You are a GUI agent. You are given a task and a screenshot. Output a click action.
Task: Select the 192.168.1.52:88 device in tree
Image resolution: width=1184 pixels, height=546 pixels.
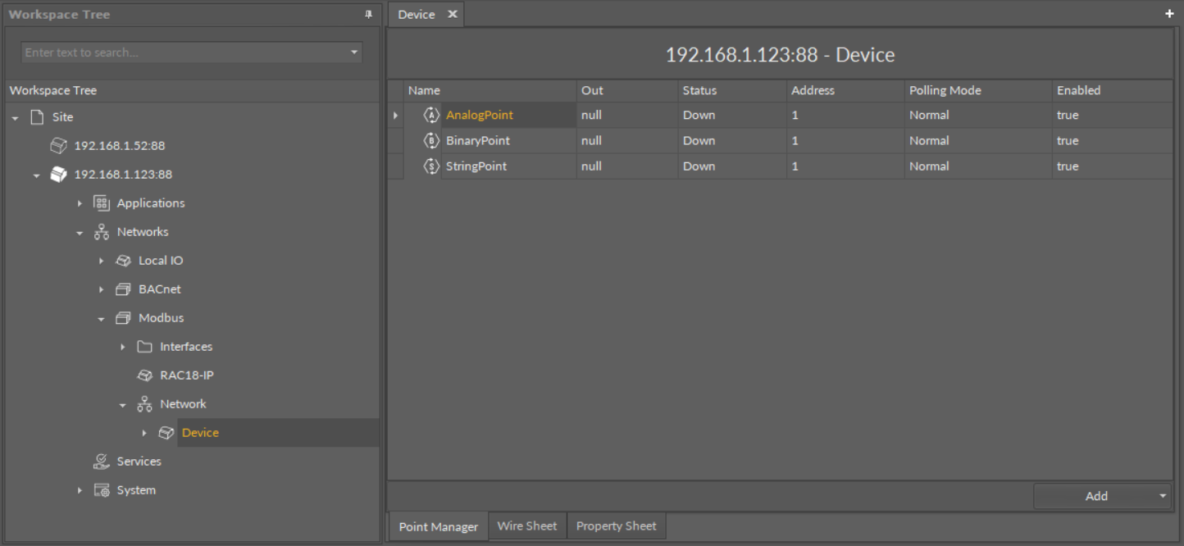pos(119,146)
